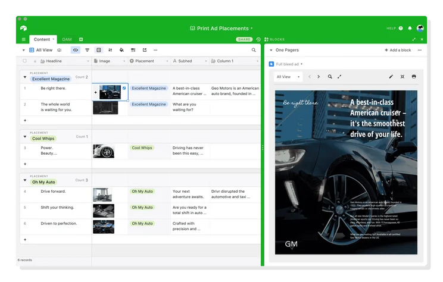
Task: Collapse the Excellent Magazine group
Action: point(25,77)
